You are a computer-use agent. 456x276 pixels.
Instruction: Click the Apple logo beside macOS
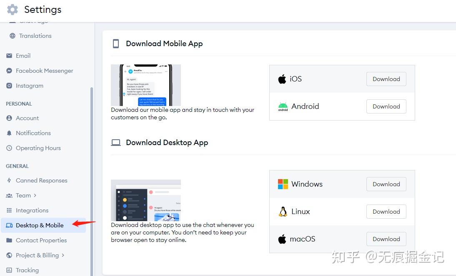click(x=282, y=239)
